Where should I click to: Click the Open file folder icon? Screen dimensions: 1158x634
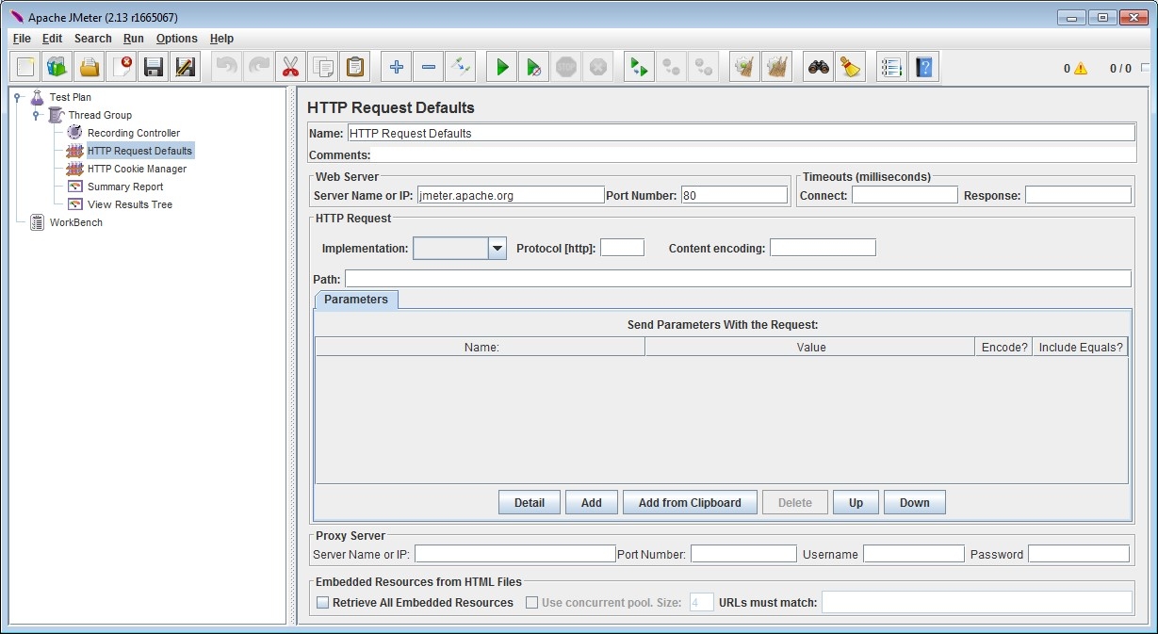click(90, 67)
